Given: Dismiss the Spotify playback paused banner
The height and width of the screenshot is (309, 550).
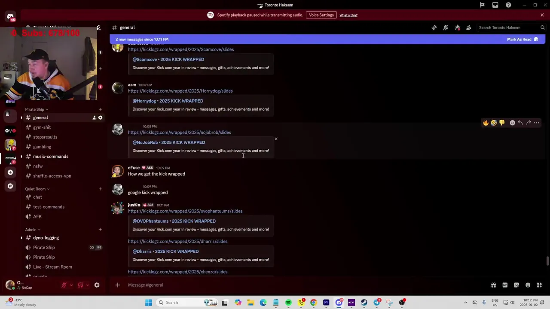Looking at the screenshot, I should coord(542,15).
